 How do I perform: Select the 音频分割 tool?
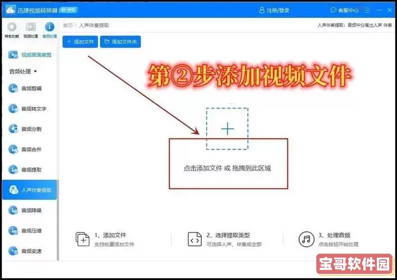(x=30, y=129)
